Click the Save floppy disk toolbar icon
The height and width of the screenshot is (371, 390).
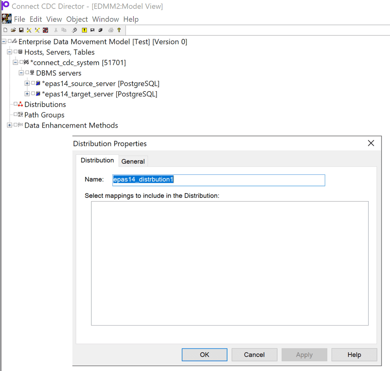[x=21, y=30]
